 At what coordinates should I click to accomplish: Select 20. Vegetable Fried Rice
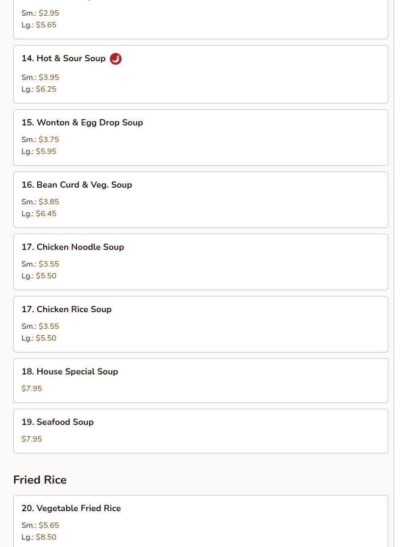(201, 521)
